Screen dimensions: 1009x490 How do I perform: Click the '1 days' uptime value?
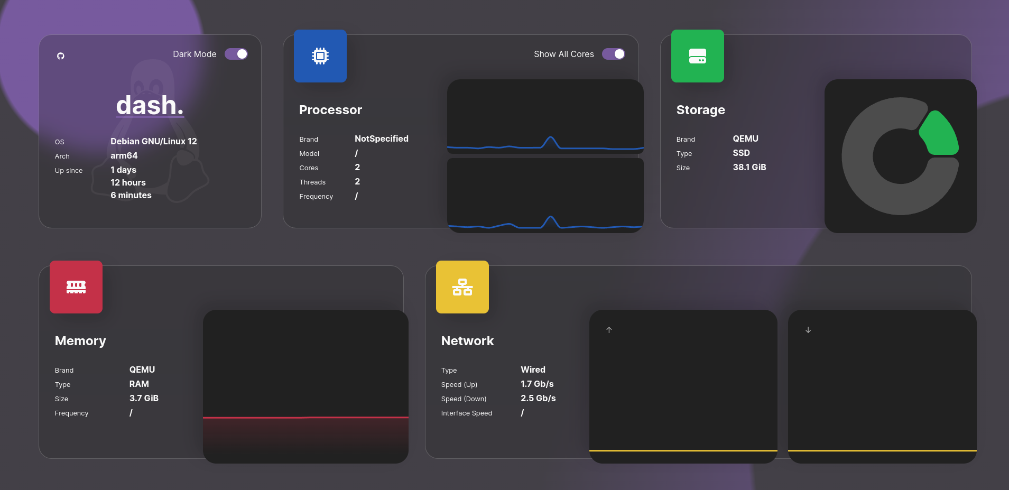click(124, 170)
